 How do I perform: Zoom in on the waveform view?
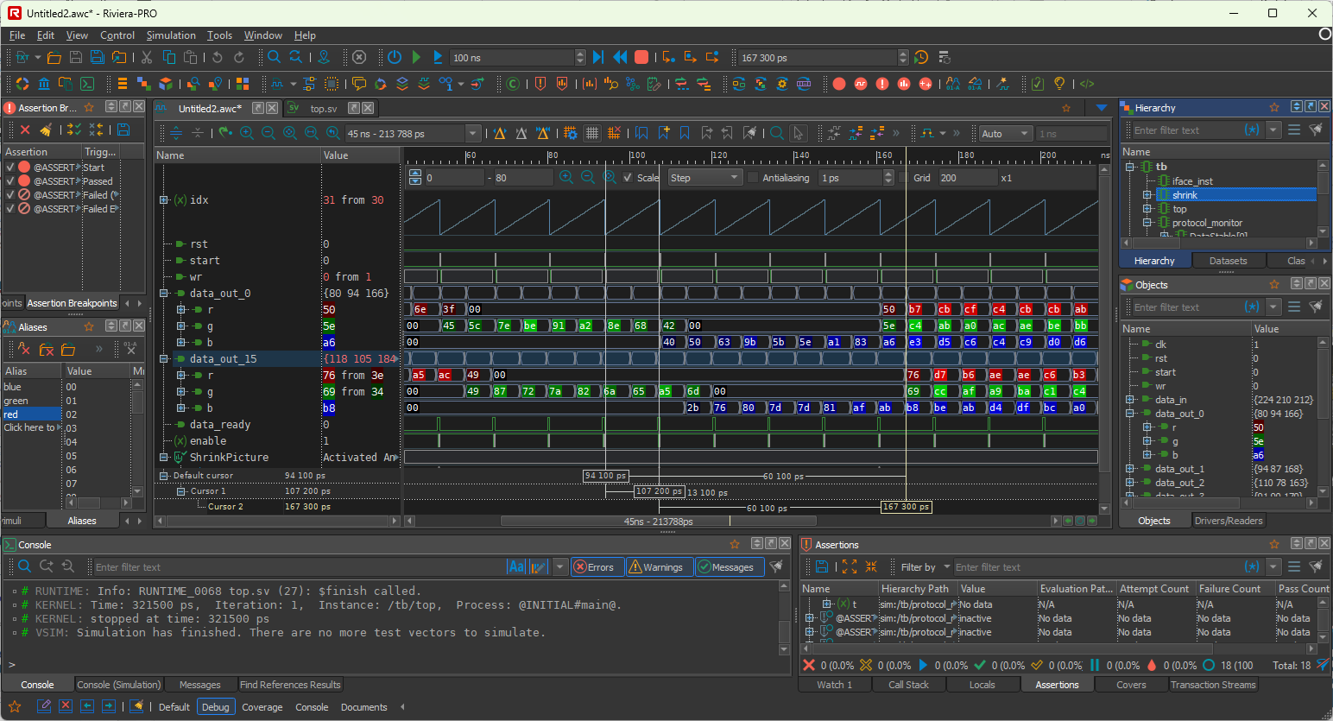[x=247, y=133]
